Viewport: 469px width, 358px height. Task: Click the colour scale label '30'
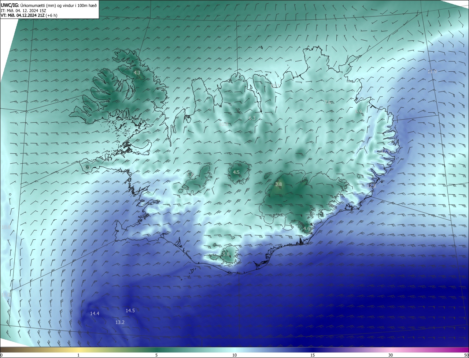pos(391,355)
